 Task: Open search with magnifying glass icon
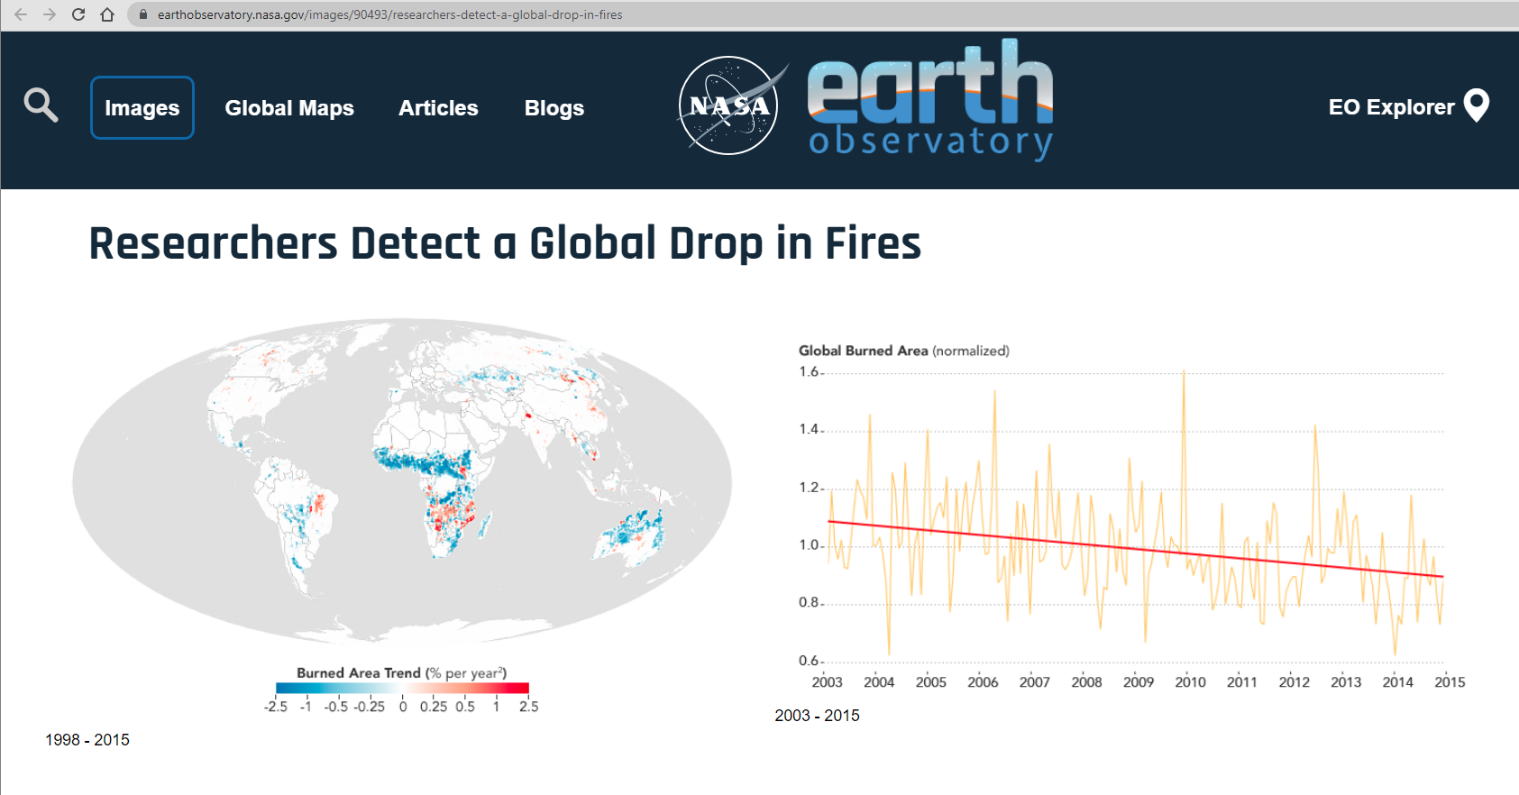click(x=41, y=105)
